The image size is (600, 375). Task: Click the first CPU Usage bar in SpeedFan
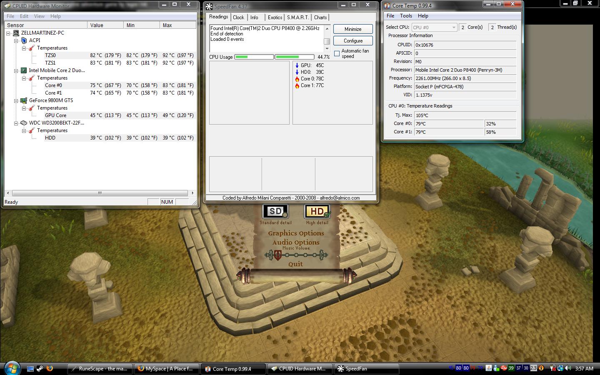click(254, 57)
